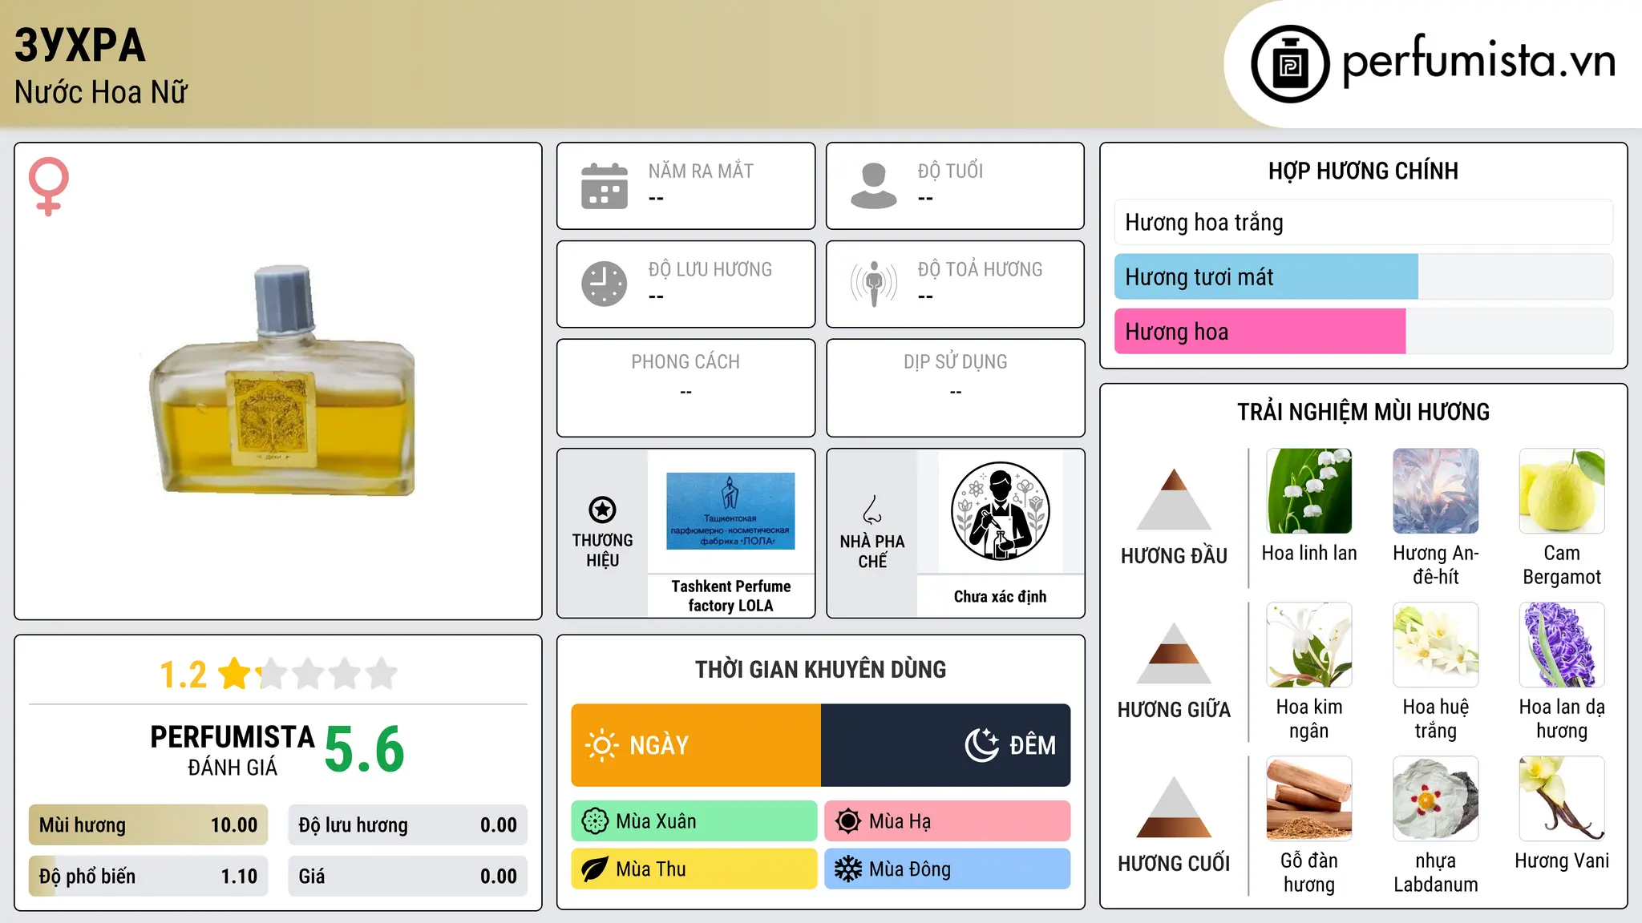Screen dimensions: 1642x923
Task: Open the nhựa Labdanum note image
Action: tap(1435, 799)
